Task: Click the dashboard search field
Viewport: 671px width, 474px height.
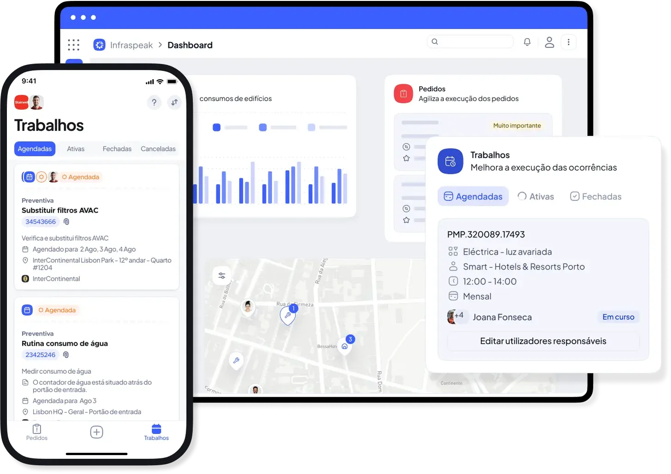Action: point(470,41)
